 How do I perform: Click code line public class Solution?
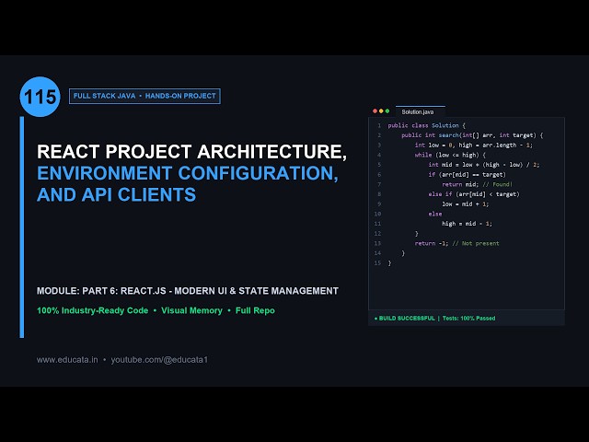pyautogui.click(x=426, y=125)
